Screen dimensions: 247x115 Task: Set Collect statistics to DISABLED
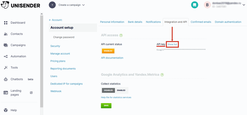tap(108, 90)
